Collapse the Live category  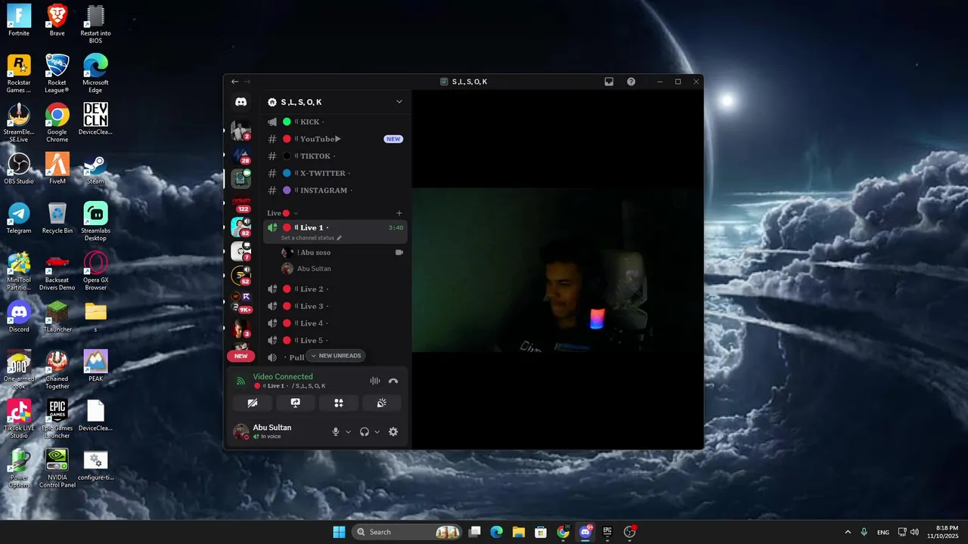click(282, 213)
